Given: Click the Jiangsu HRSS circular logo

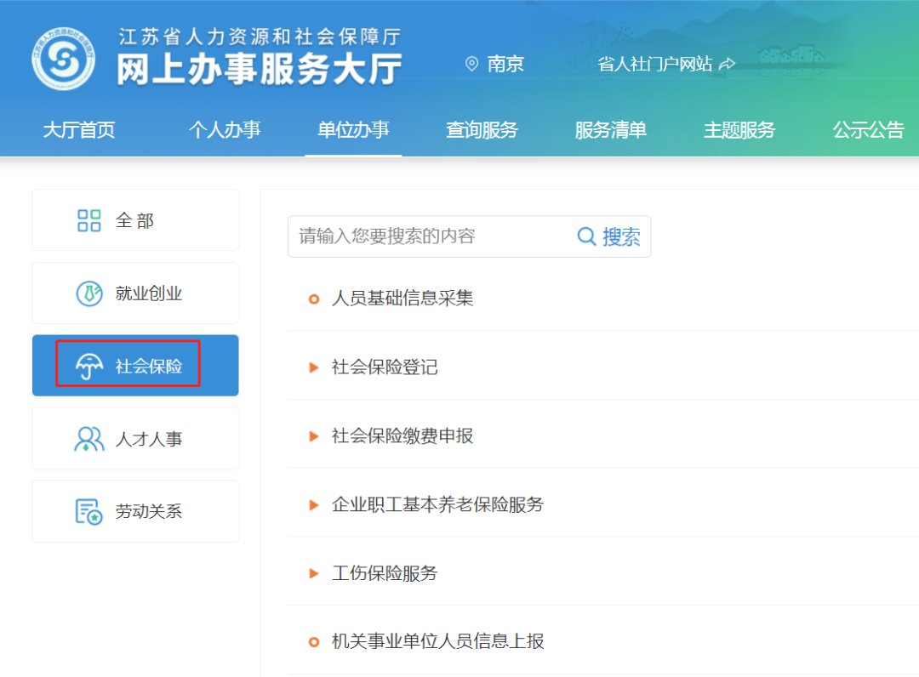Looking at the screenshot, I should click(x=64, y=59).
